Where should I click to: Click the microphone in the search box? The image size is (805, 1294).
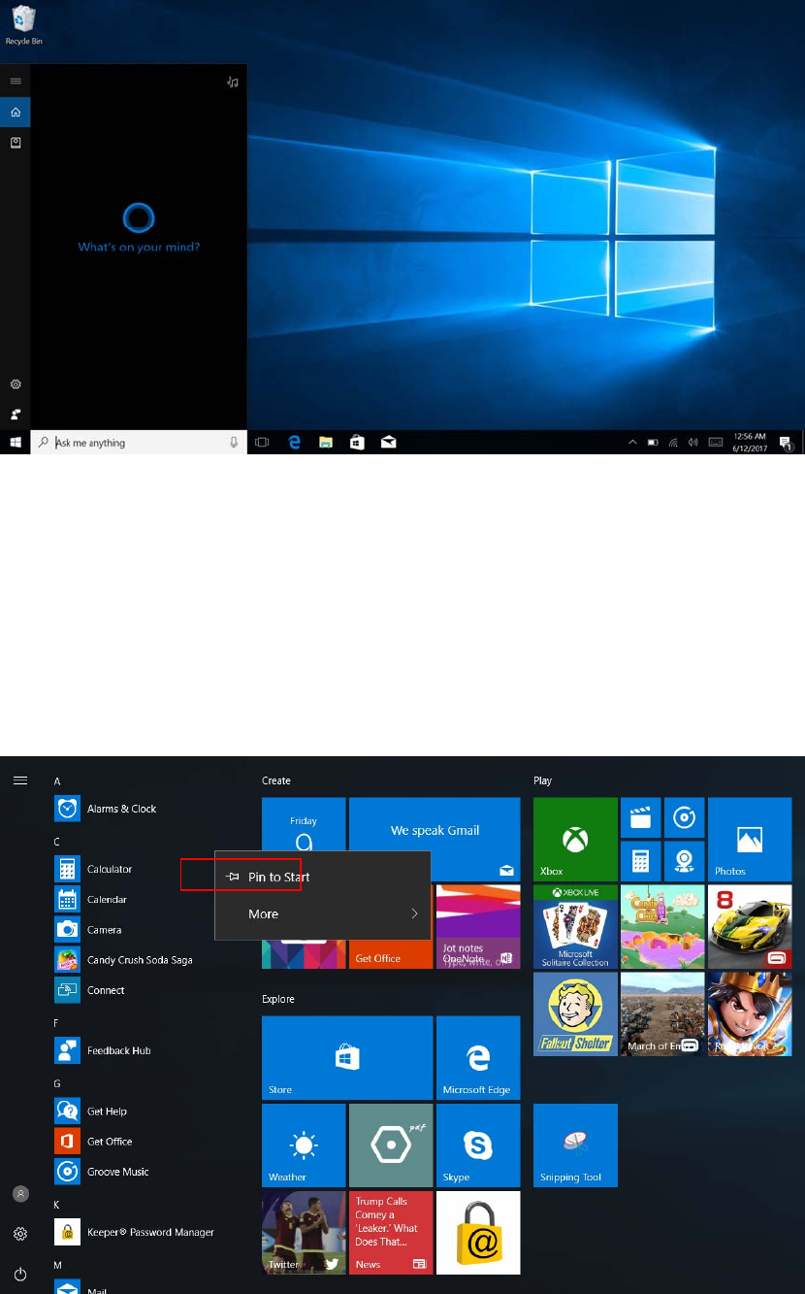pos(234,443)
